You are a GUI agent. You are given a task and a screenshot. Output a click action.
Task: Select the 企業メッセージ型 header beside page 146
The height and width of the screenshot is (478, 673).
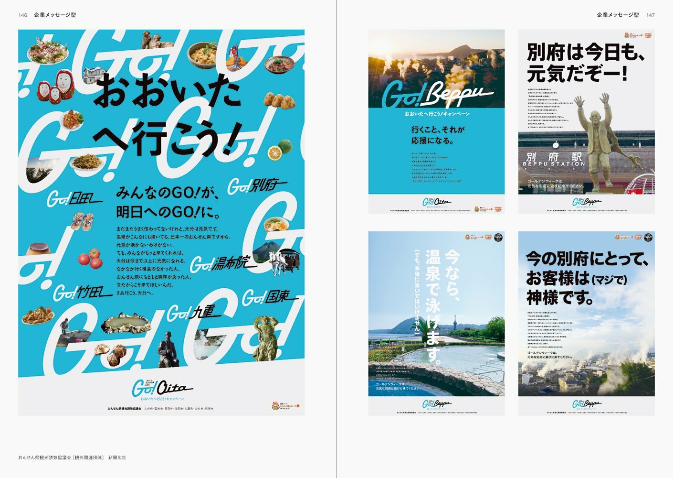pos(55,15)
